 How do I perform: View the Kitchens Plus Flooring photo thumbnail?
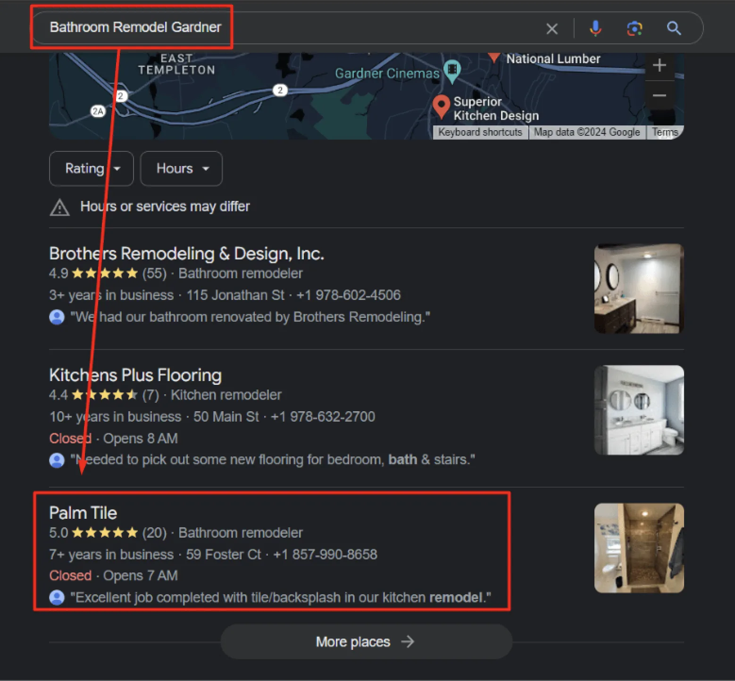[639, 410]
